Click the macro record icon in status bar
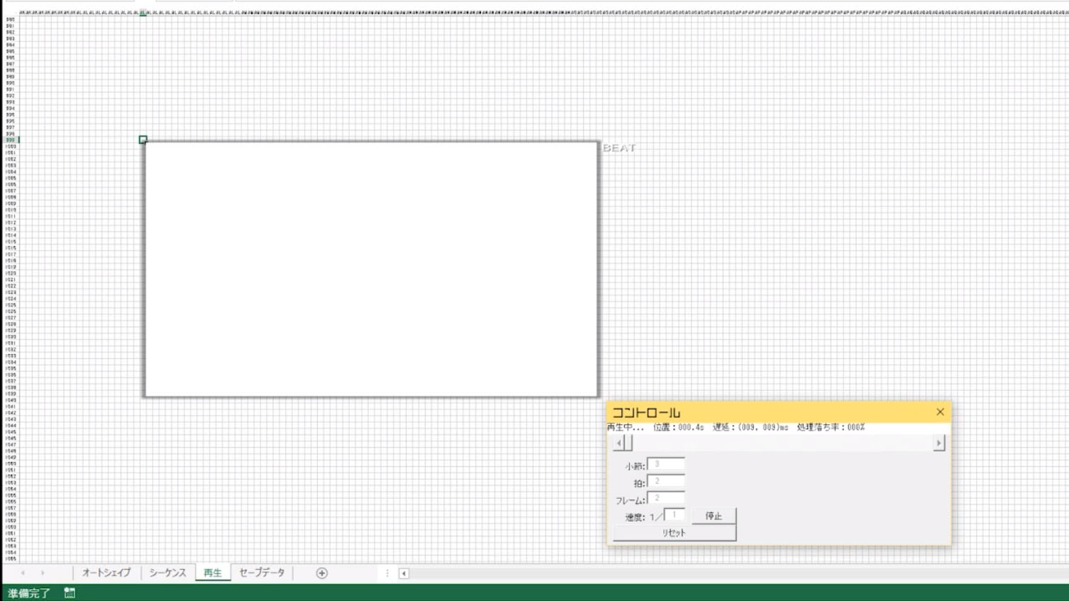 pos(70,592)
